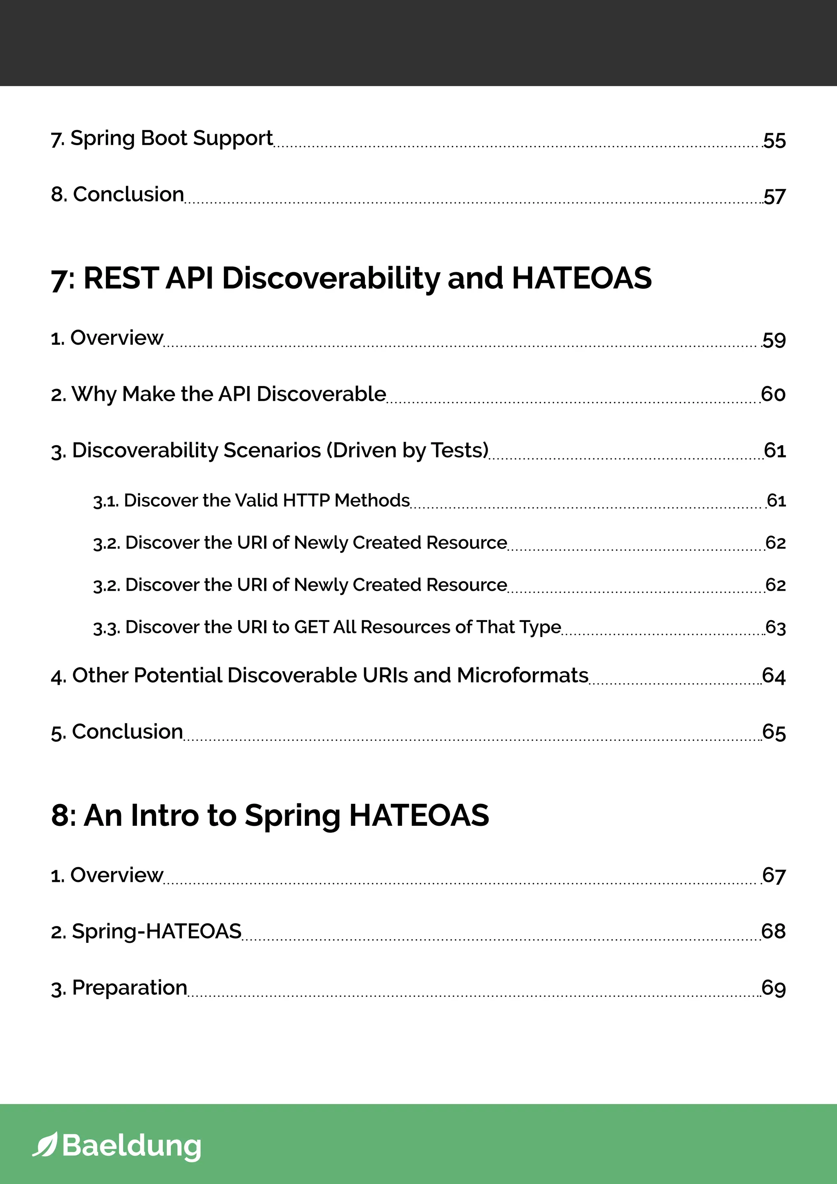Viewport: 837px width, 1184px height.
Task: Open the Overview entry on page 67
Action: 107,875
